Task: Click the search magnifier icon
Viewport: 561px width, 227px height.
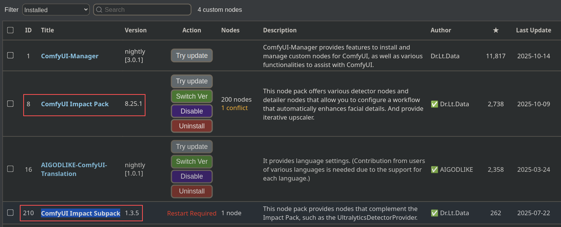Action: click(x=99, y=10)
